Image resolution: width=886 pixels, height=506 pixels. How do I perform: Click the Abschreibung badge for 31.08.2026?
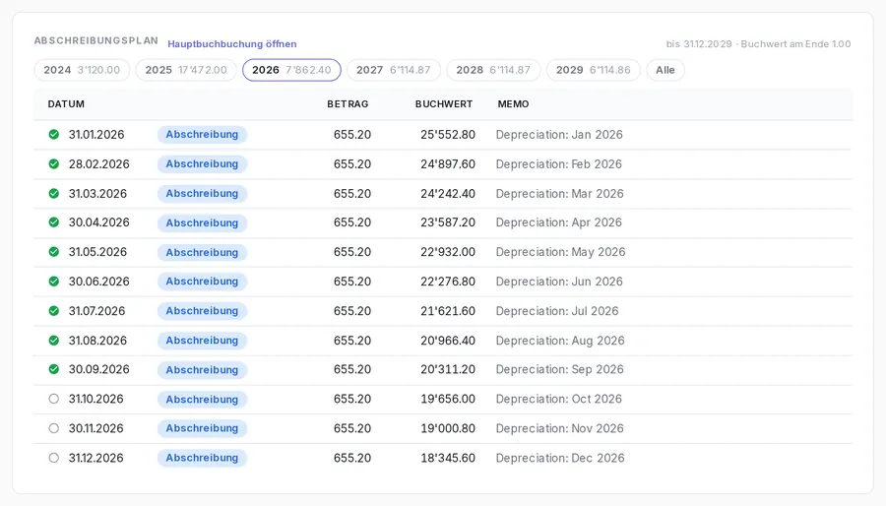click(202, 340)
